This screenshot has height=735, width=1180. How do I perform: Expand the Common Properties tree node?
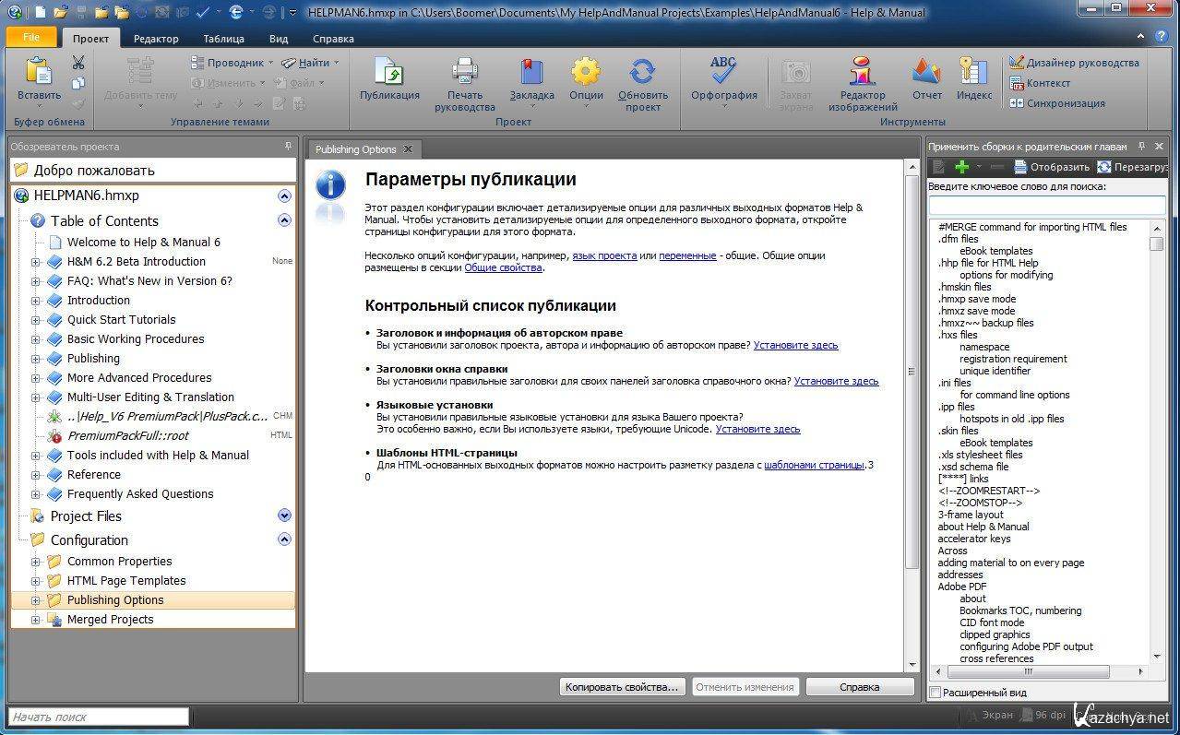click(x=36, y=562)
